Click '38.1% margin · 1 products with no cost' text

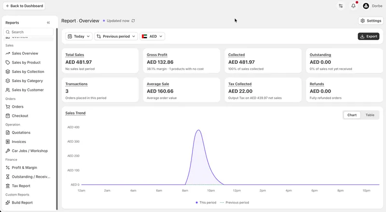pos(175,69)
